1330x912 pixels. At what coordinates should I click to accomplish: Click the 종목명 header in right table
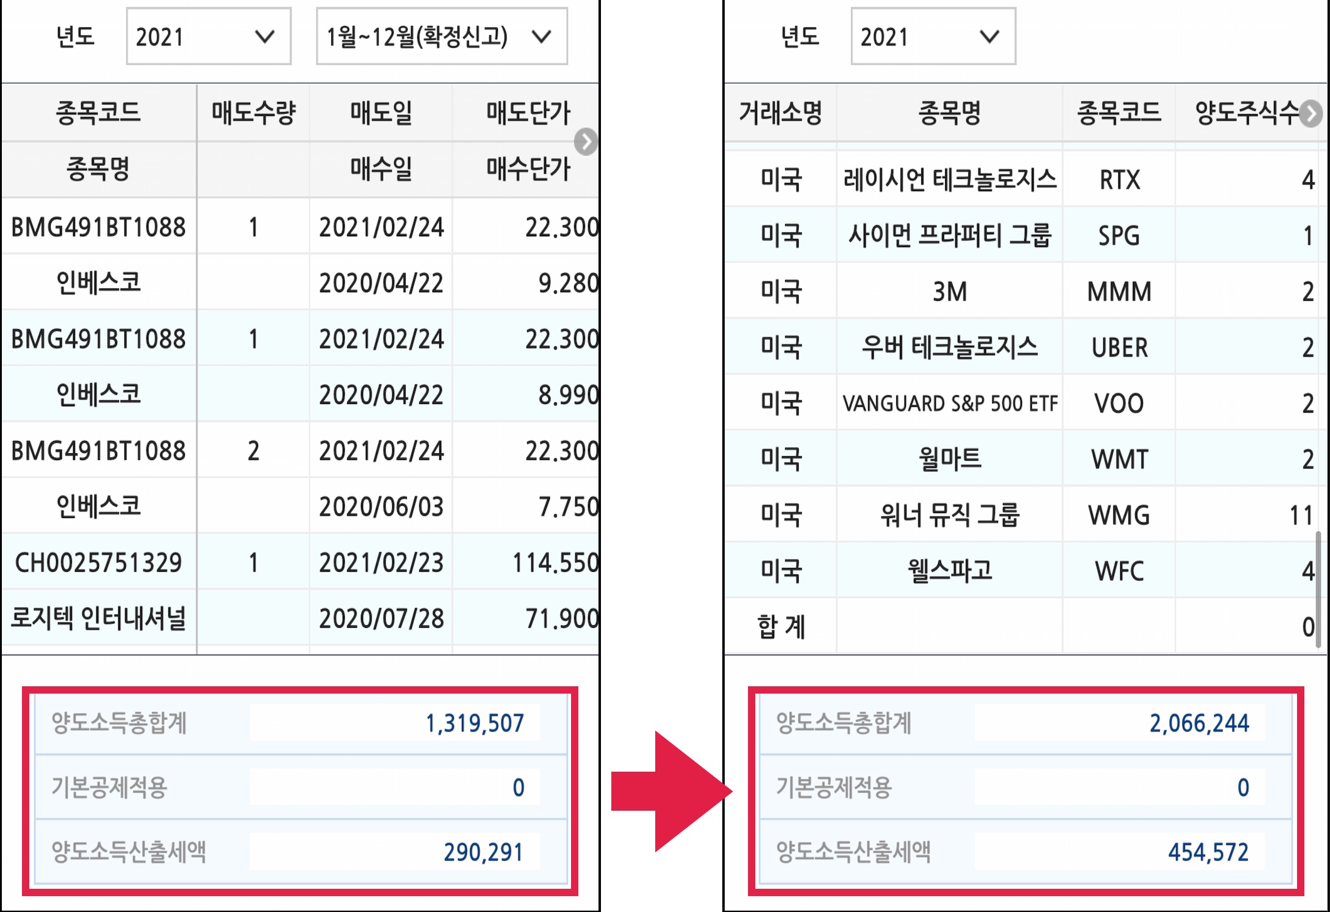tap(949, 113)
